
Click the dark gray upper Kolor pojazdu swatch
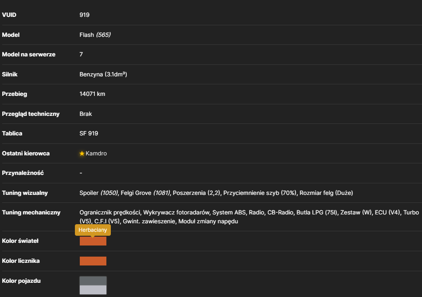(x=93, y=281)
